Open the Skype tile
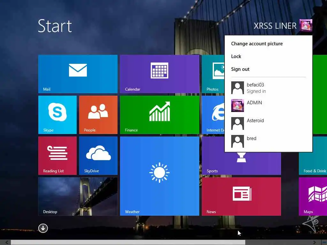The height and width of the screenshot is (245, 327). pos(57,115)
